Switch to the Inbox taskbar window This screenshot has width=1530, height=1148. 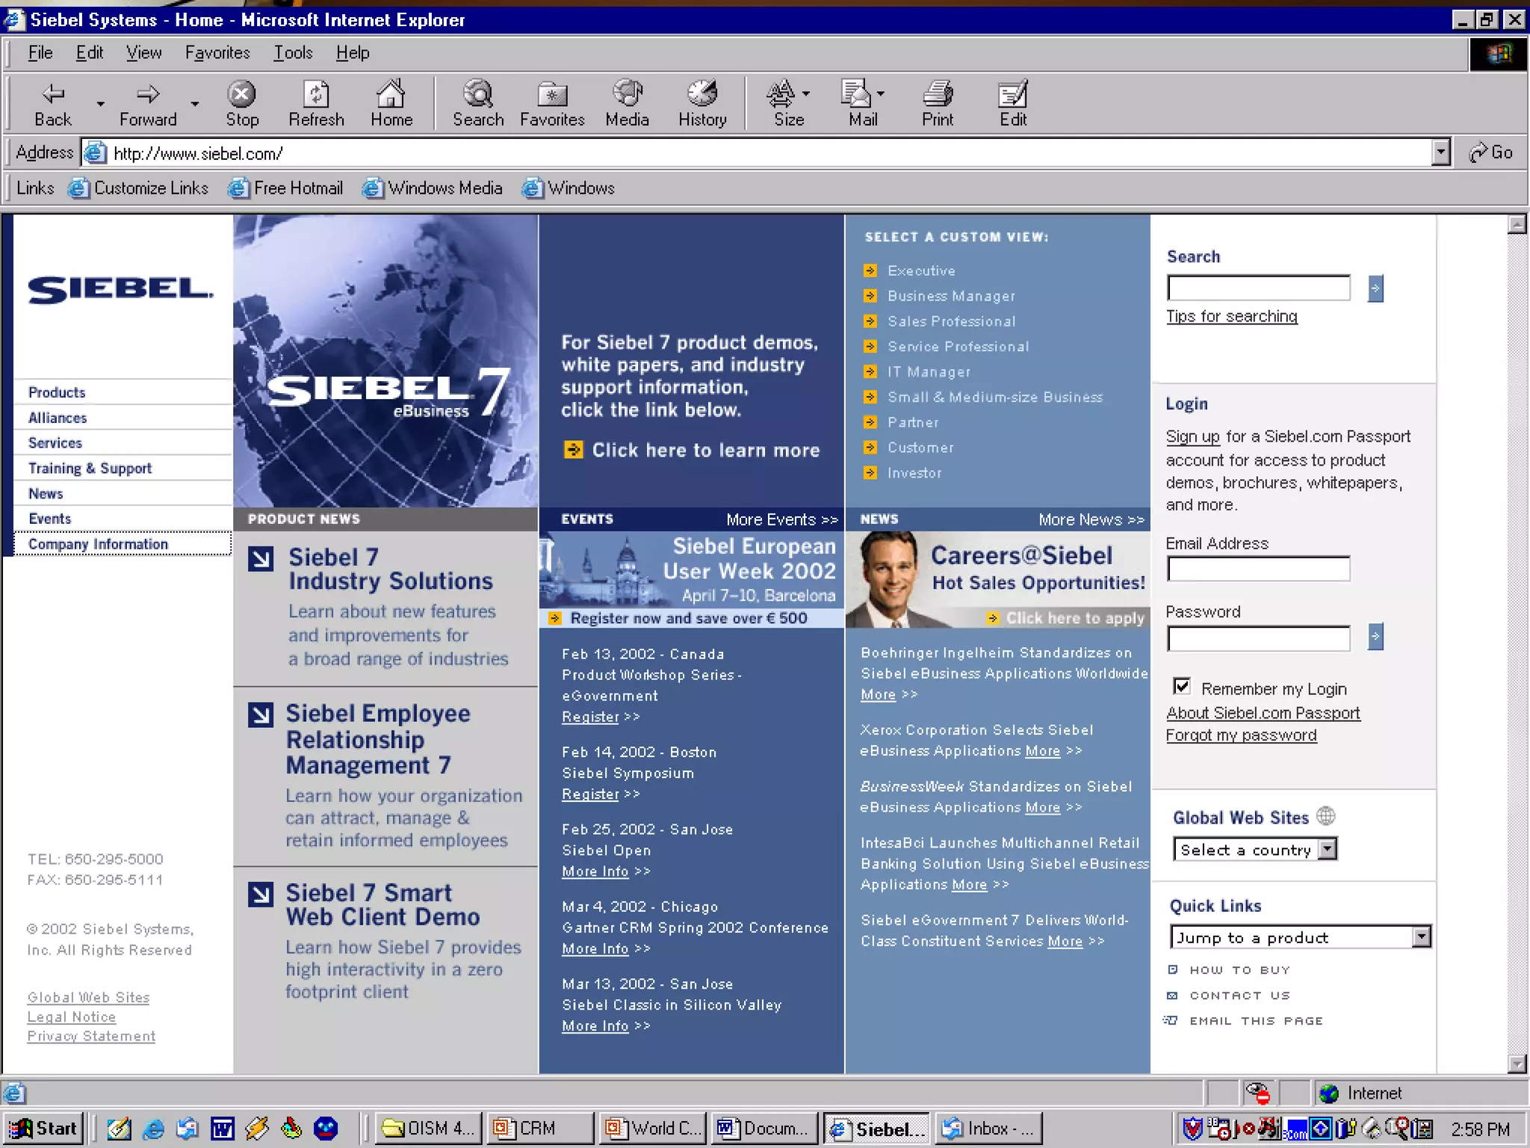click(x=989, y=1129)
